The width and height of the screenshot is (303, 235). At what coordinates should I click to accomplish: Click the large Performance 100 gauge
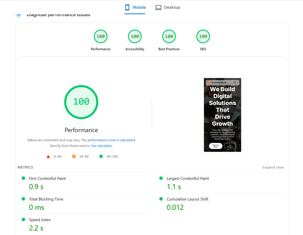(81, 102)
